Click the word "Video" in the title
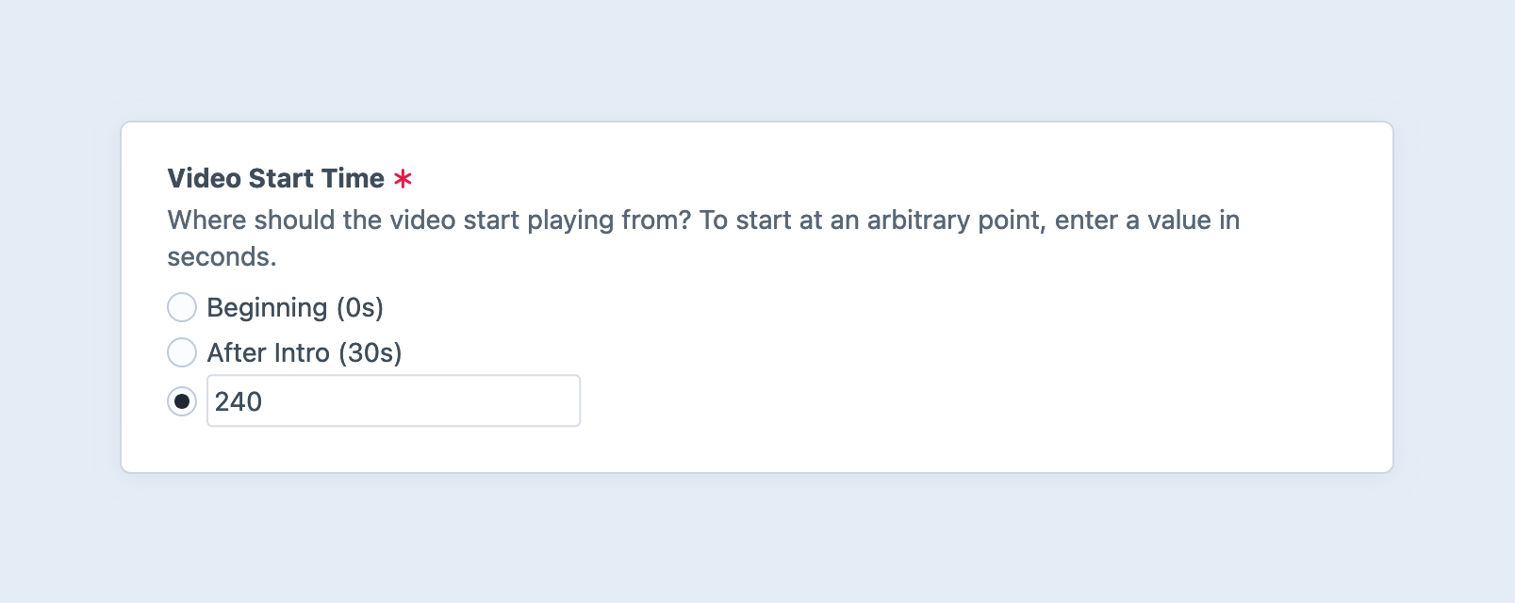This screenshot has height=603, width=1515. click(x=205, y=178)
